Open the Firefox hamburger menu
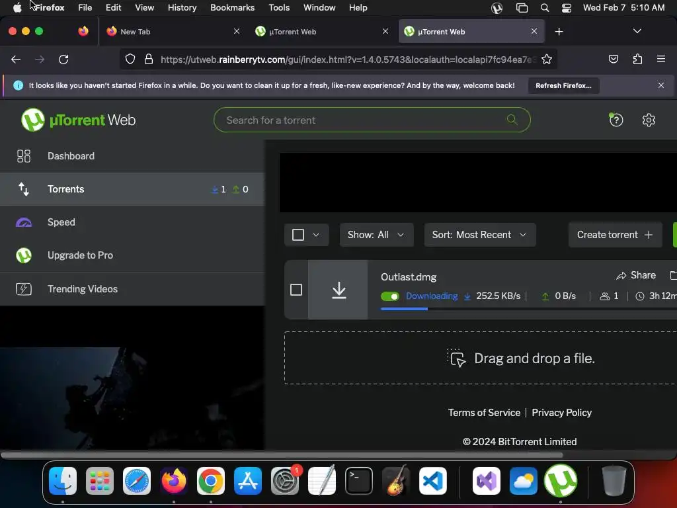Viewport: 677px width, 508px height. (660, 59)
